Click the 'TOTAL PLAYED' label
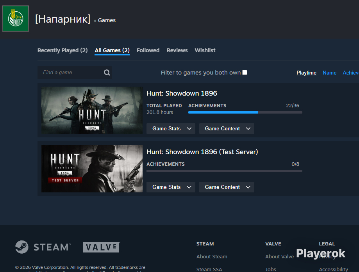The width and height of the screenshot is (359, 272). click(x=164, y=105)
